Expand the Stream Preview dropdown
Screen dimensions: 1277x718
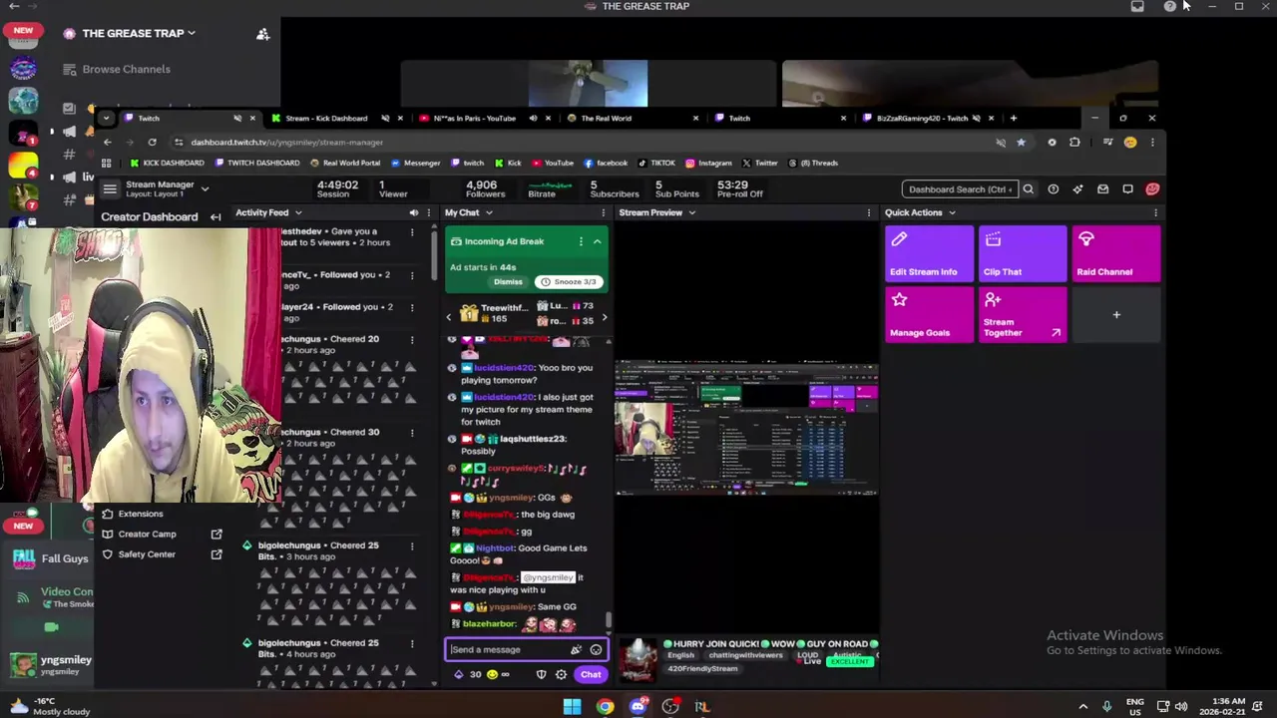pos(691,212)
